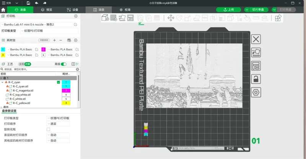
Task: Switch to the 项目 tab
Action: pyautogui.click(x=99, y=10)
